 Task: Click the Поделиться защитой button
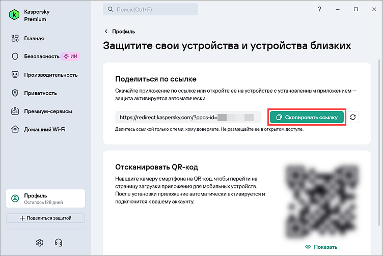click(x=45, y=218)
